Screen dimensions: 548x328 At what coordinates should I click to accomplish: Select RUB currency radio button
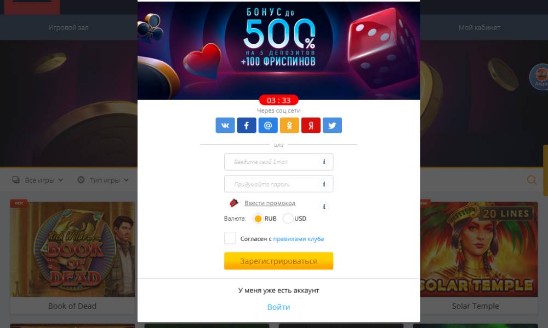tap(258, 219)
